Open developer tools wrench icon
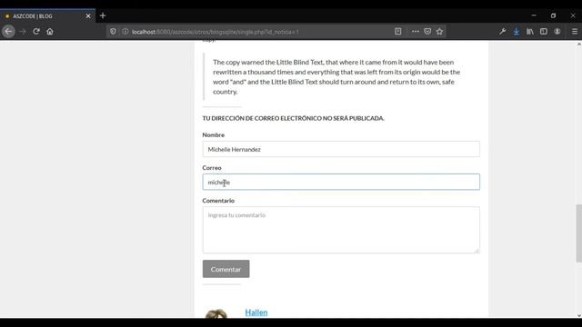The image size is (582, 327). point(502,32)
